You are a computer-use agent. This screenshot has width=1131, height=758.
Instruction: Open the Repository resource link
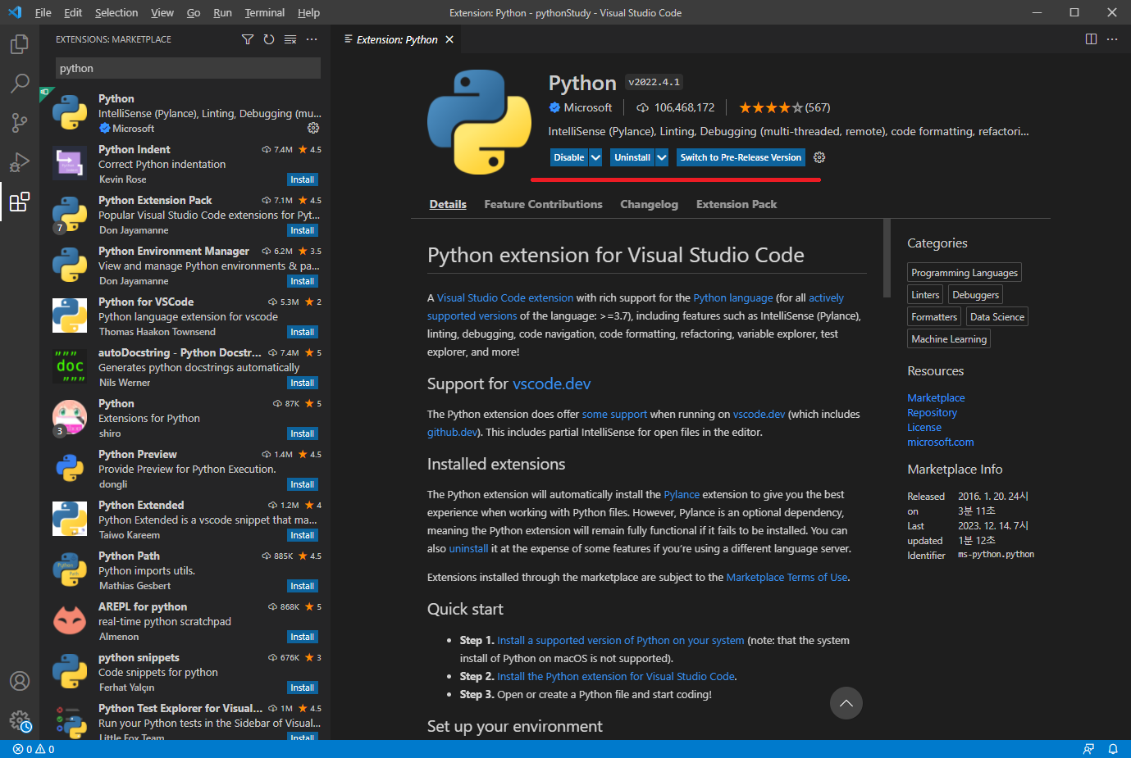932,412
